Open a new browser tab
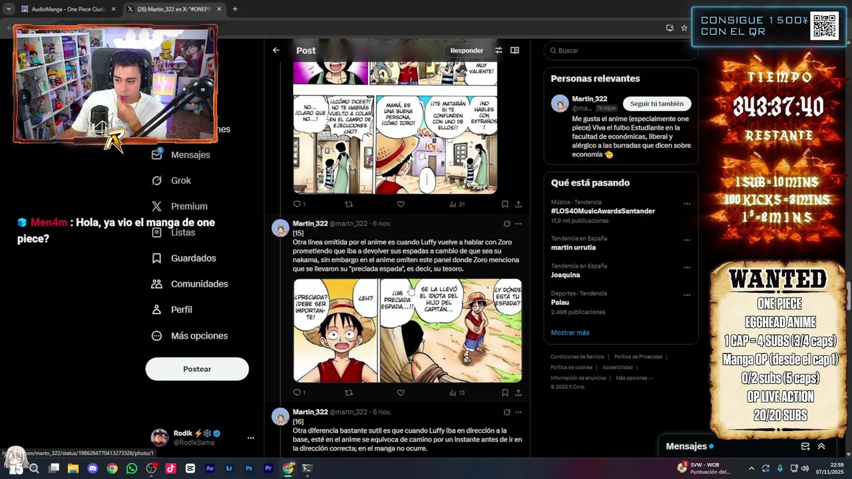 [235, 9]
